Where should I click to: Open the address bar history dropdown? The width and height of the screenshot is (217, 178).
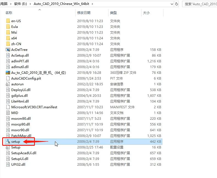pos(172,4)
